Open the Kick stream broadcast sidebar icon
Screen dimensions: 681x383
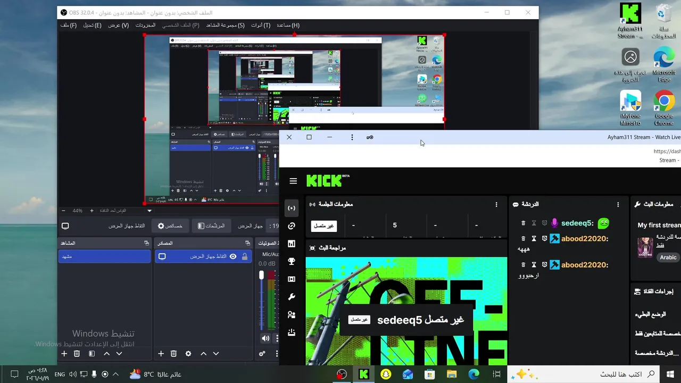292,208
